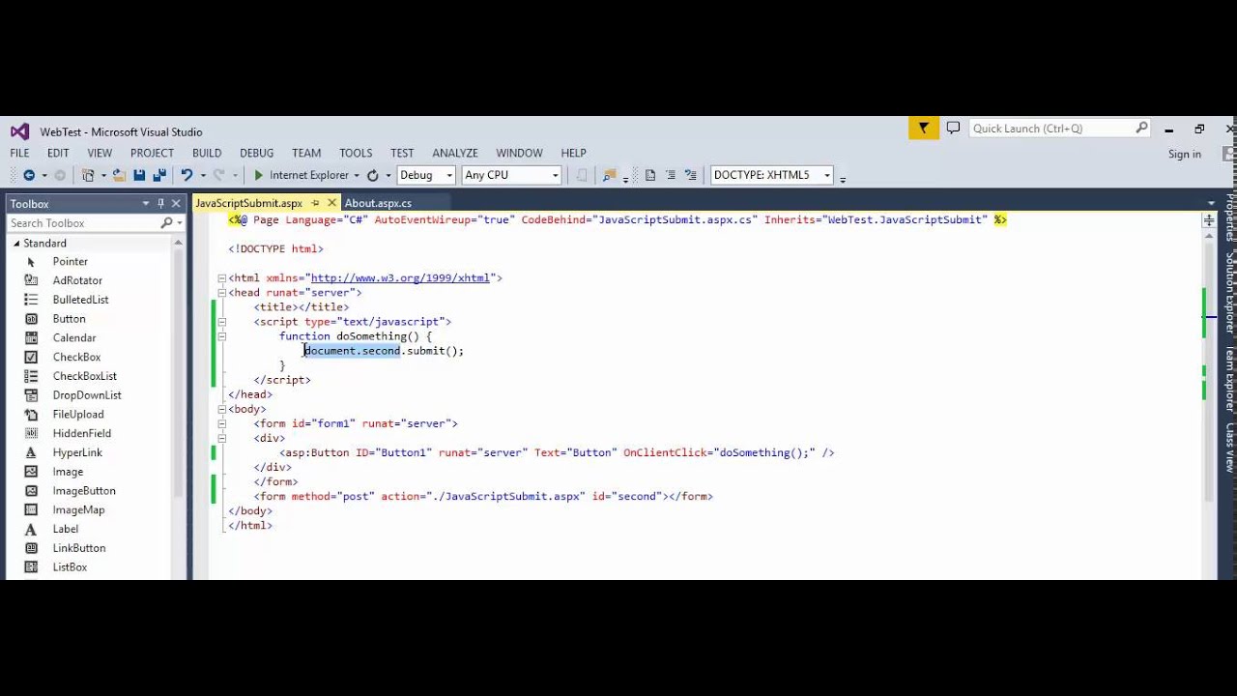
Task: Click the Open File folder icon
Action: click(119, 175)
